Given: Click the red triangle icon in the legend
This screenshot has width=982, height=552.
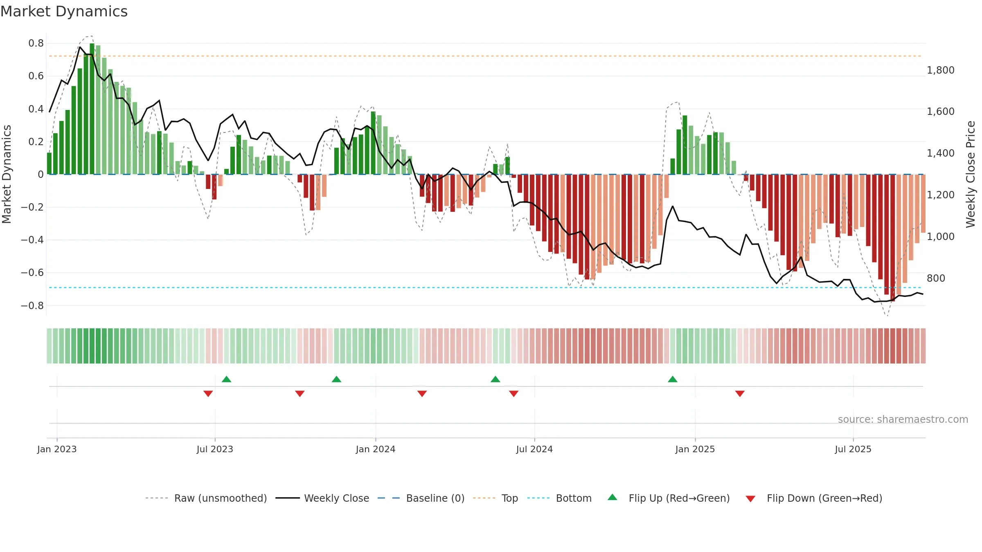Looking at the screenshot, I should [x=750, y=499].
